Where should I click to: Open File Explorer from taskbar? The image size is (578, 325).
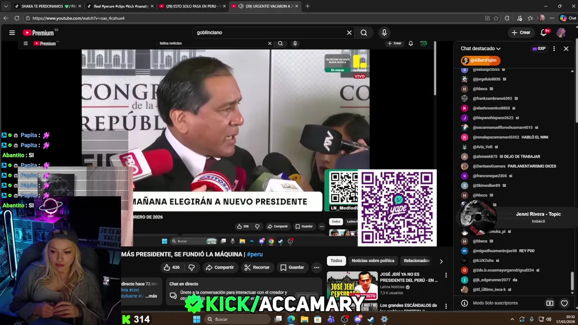coord(304,319)
